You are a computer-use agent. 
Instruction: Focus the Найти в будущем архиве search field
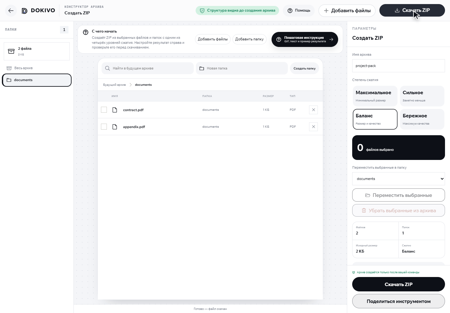click(147, 68)
